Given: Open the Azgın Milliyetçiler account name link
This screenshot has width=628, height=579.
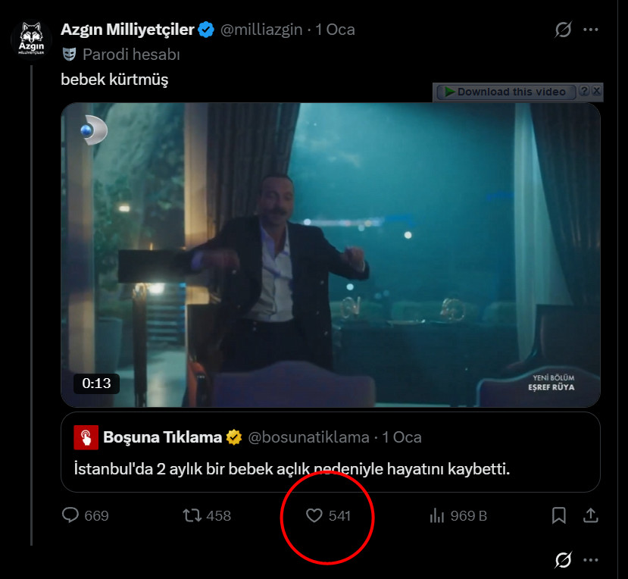Looking at the screenshot, I should point(127,30).
